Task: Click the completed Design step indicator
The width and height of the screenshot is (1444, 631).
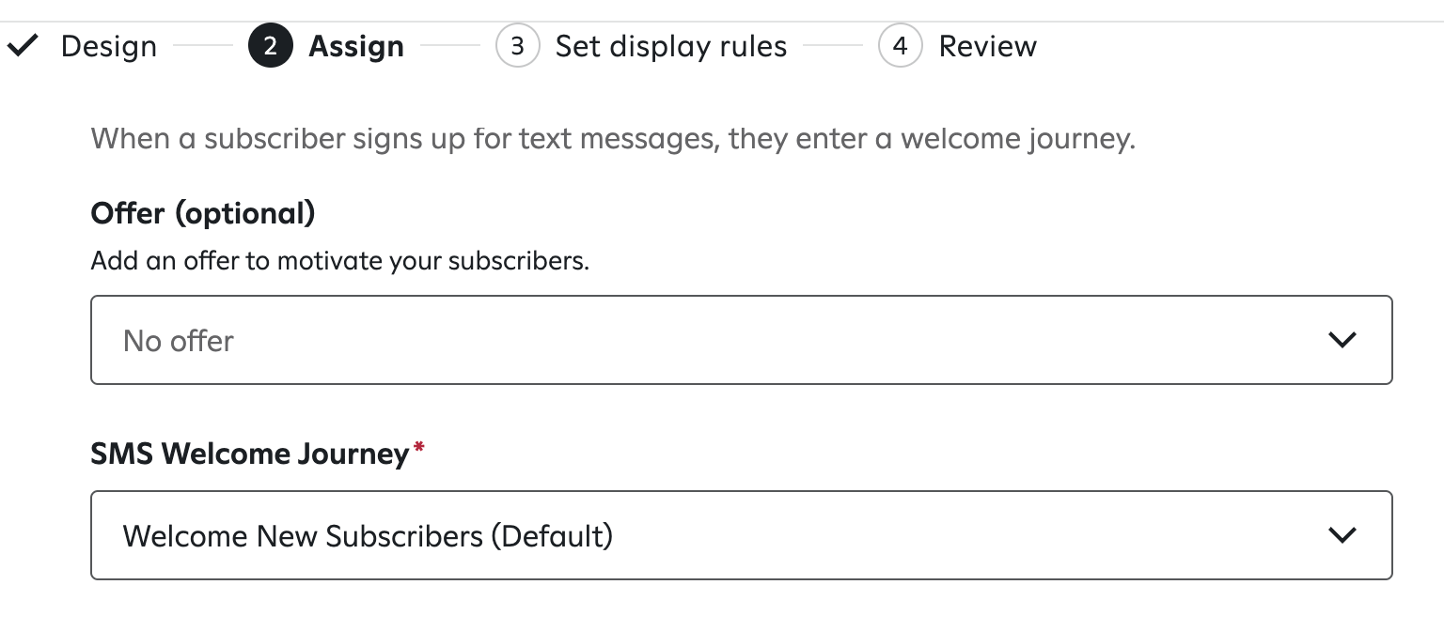Action: [108, 46]
